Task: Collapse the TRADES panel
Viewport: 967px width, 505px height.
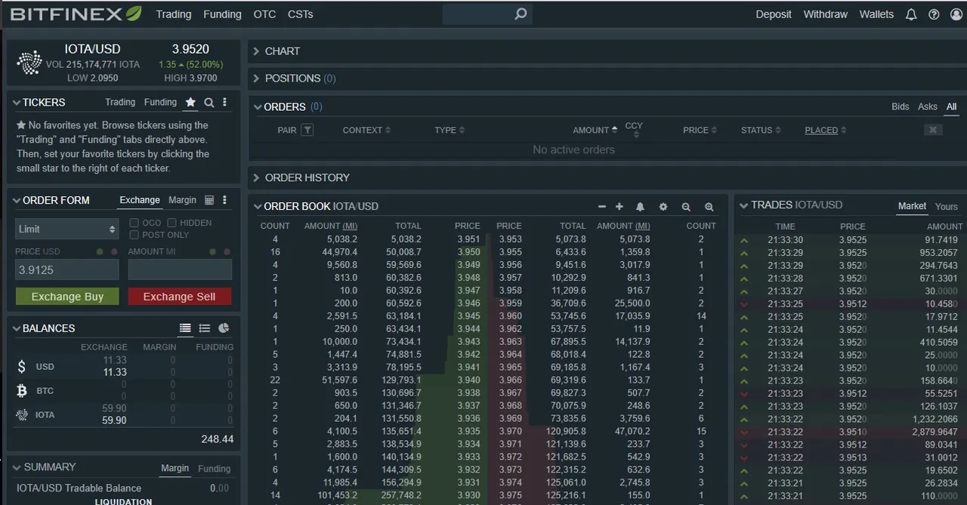Action: click(x=743, y=205)
